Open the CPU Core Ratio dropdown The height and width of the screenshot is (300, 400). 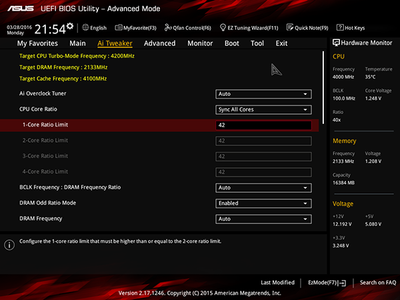263,110
